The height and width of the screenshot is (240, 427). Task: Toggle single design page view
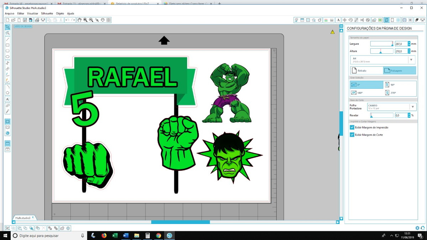(7, 143)
